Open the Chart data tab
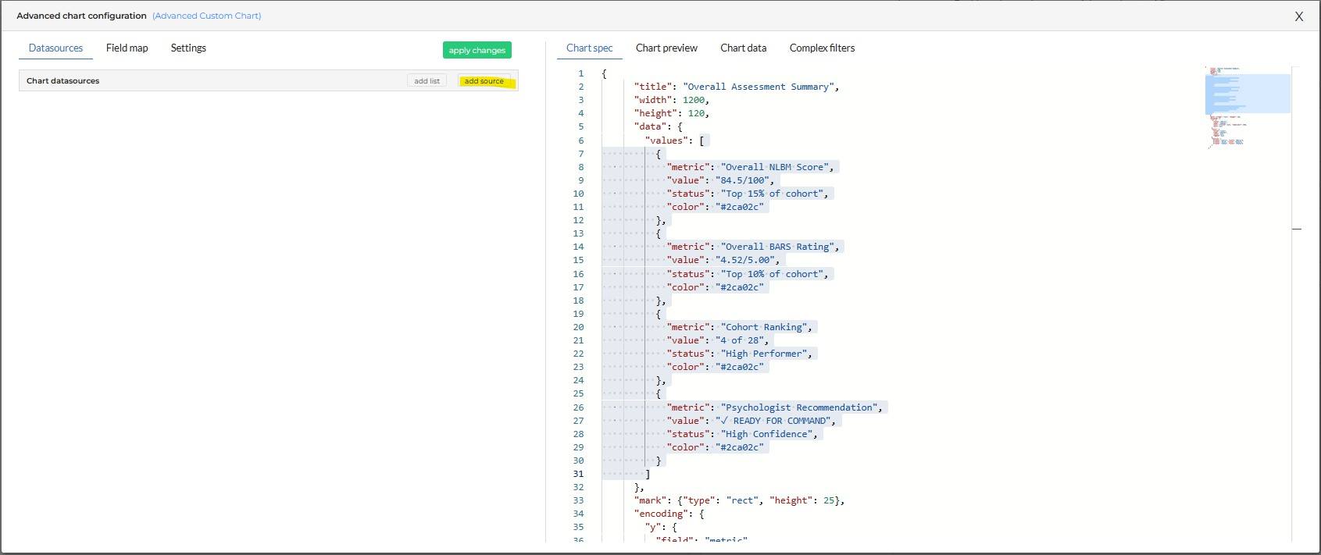 (x=743, y=48)
